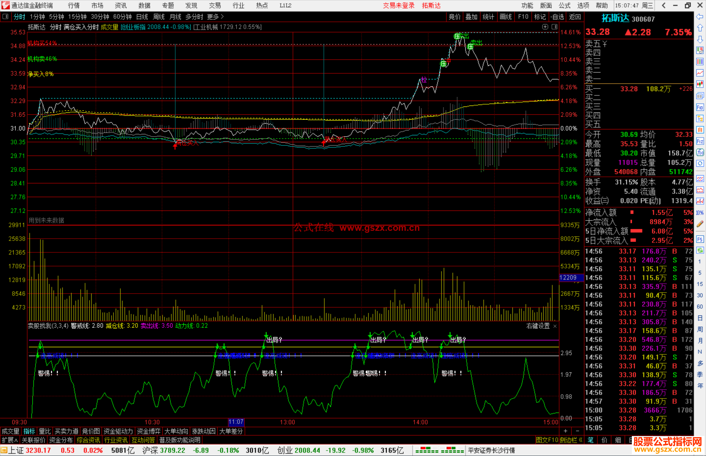Open the 资讯 menu
The image size is (706, 456).
click(x=121, y=5)
